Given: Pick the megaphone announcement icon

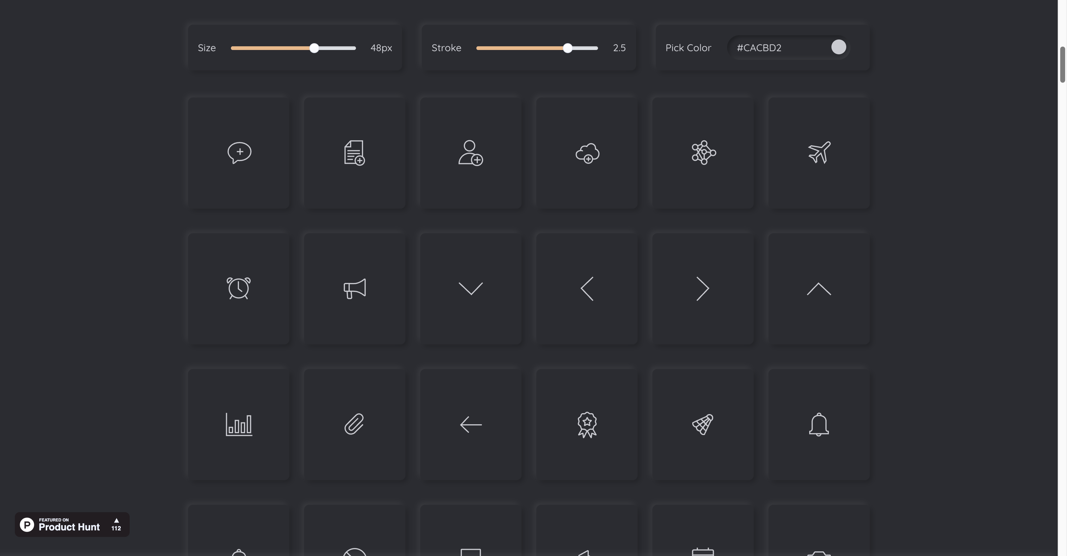Looking at the screenshot, I should point(354,288).
